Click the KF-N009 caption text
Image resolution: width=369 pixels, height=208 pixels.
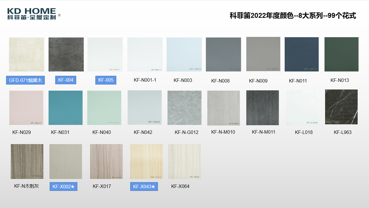tap(258, 81)
